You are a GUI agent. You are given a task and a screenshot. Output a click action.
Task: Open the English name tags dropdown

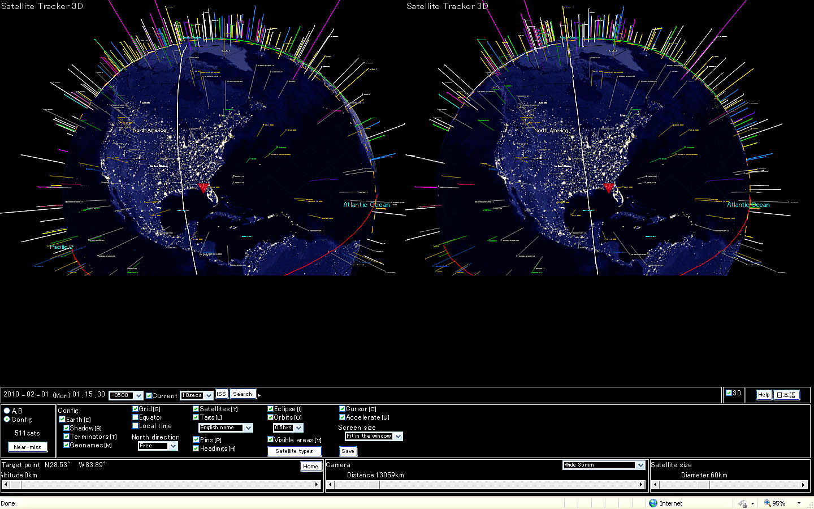(x=226, y=428)
